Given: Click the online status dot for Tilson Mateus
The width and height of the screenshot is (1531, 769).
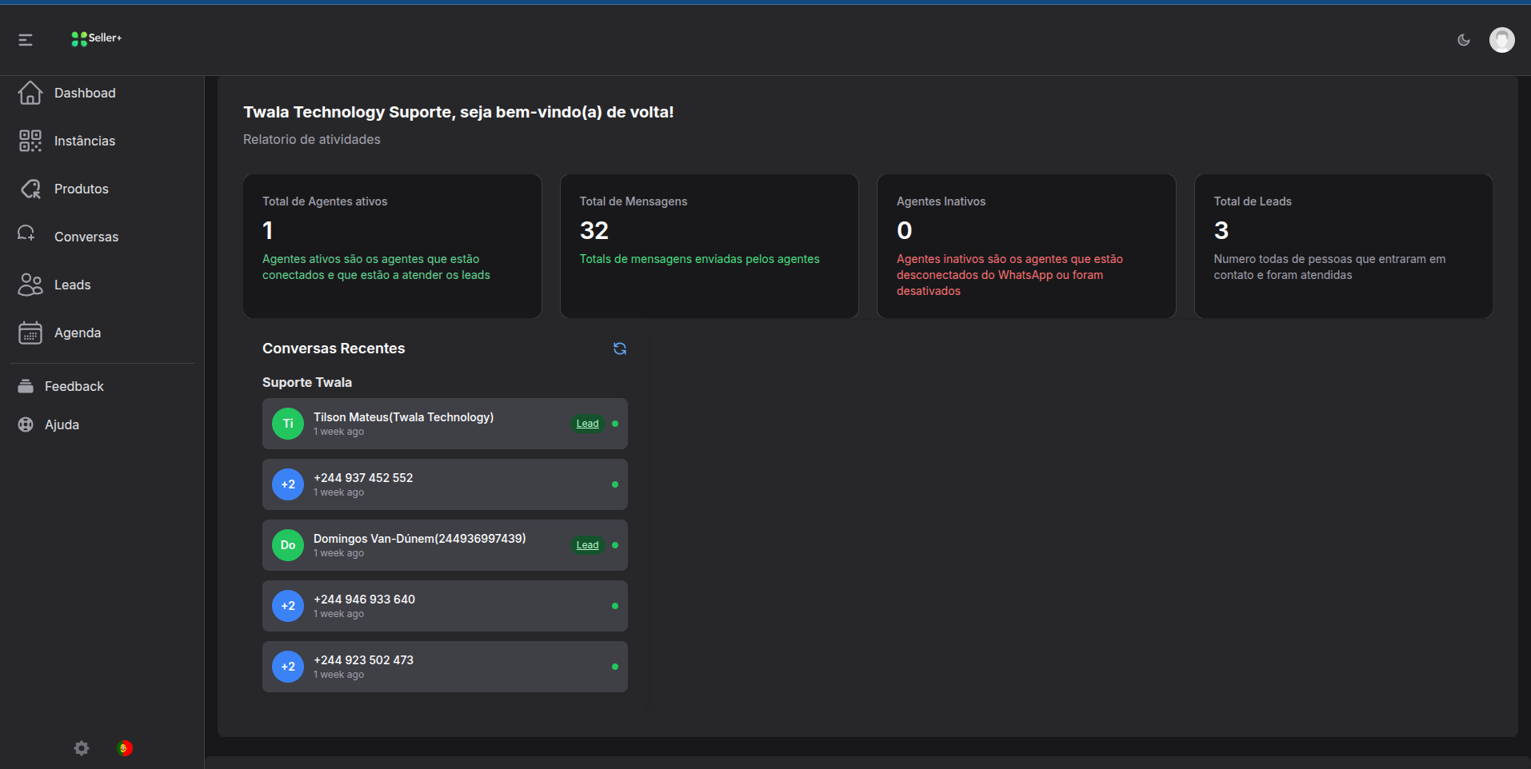Looking at the screenshot, I should [x=615, y=424].
